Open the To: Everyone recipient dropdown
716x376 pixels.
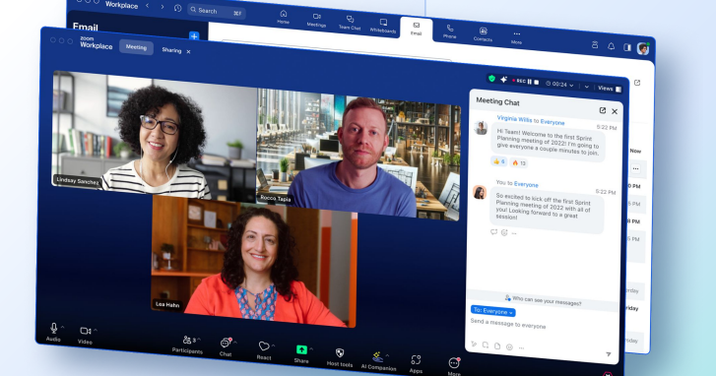(492, 311)
